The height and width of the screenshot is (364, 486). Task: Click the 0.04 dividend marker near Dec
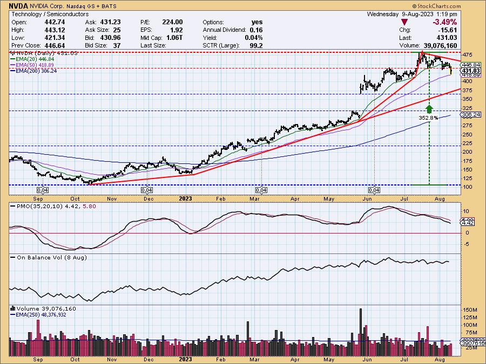point(146,190)
